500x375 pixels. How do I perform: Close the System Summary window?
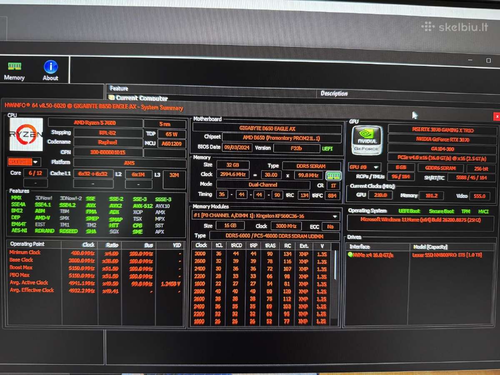tap(496, 116)
